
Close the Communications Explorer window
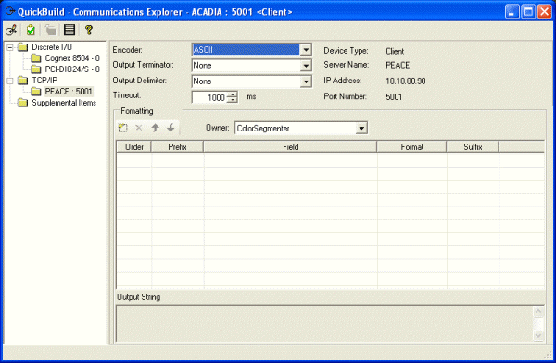[545, 12]
